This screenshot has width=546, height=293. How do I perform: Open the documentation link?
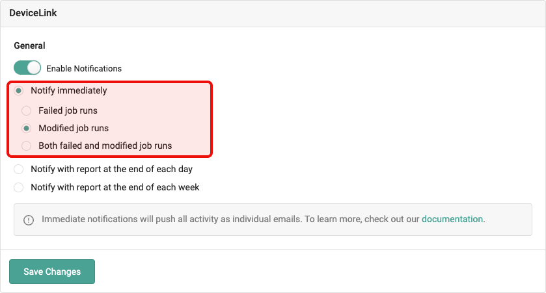coord(452,219)
